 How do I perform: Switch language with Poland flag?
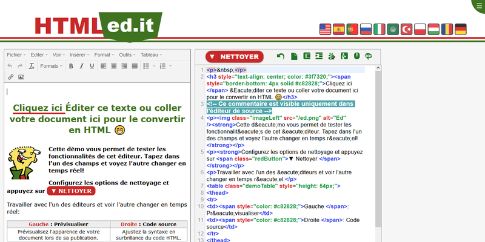pos(420,29)
